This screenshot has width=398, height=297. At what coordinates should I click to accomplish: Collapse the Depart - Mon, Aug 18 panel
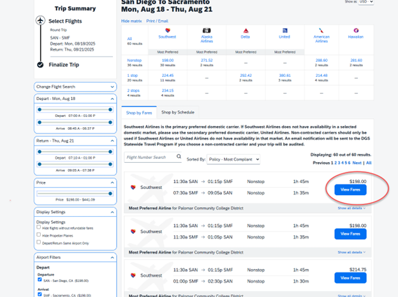pos(75,99)
